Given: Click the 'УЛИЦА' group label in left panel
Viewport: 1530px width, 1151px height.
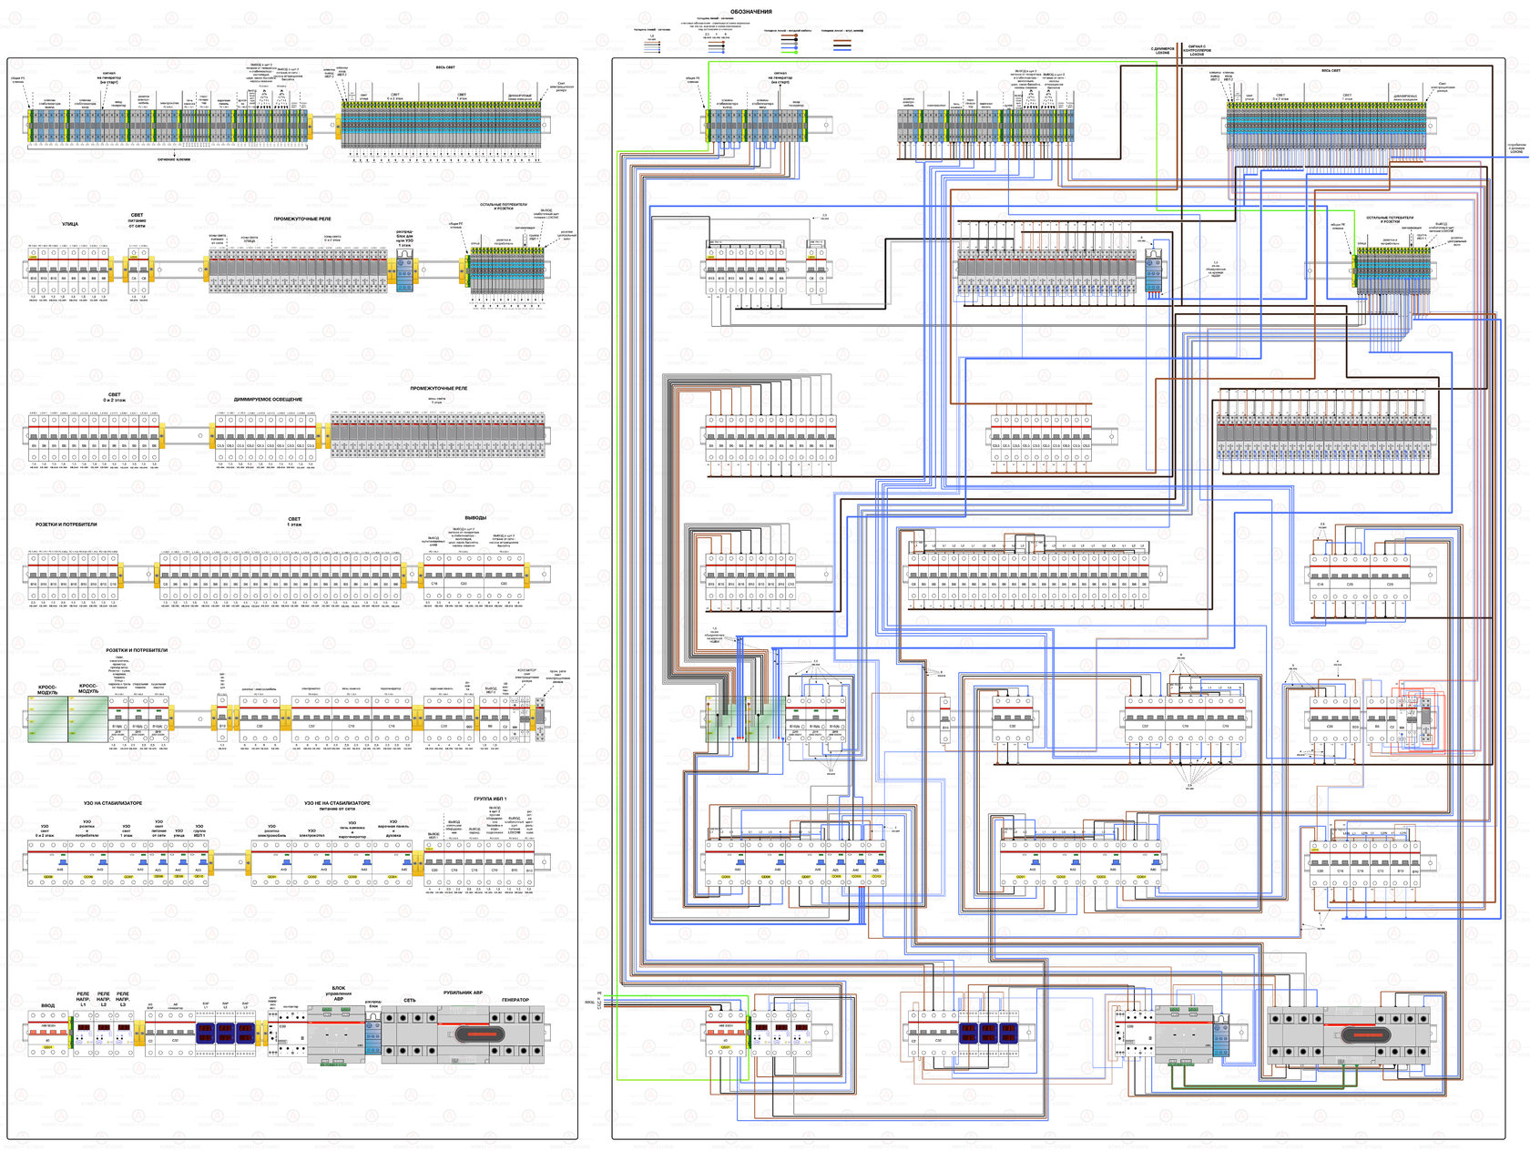Looking at the screenshot, I should pyautogui.click(x=70, y=224).
